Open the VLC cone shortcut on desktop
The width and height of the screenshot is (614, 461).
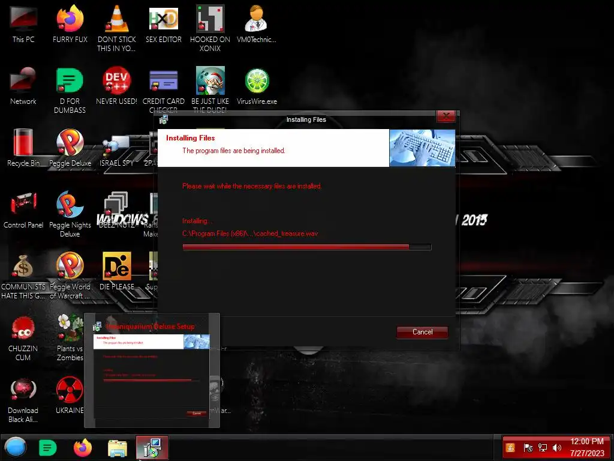[117, 28]
